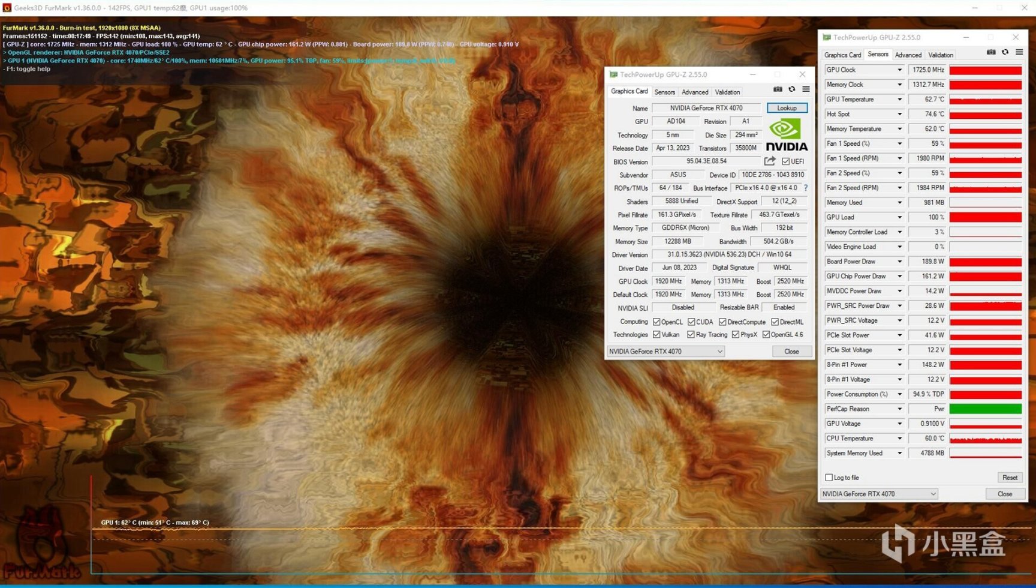Click the 'F1: toggle help' overlay text
Screen dimensions: 1036x588
coord(28,69)
